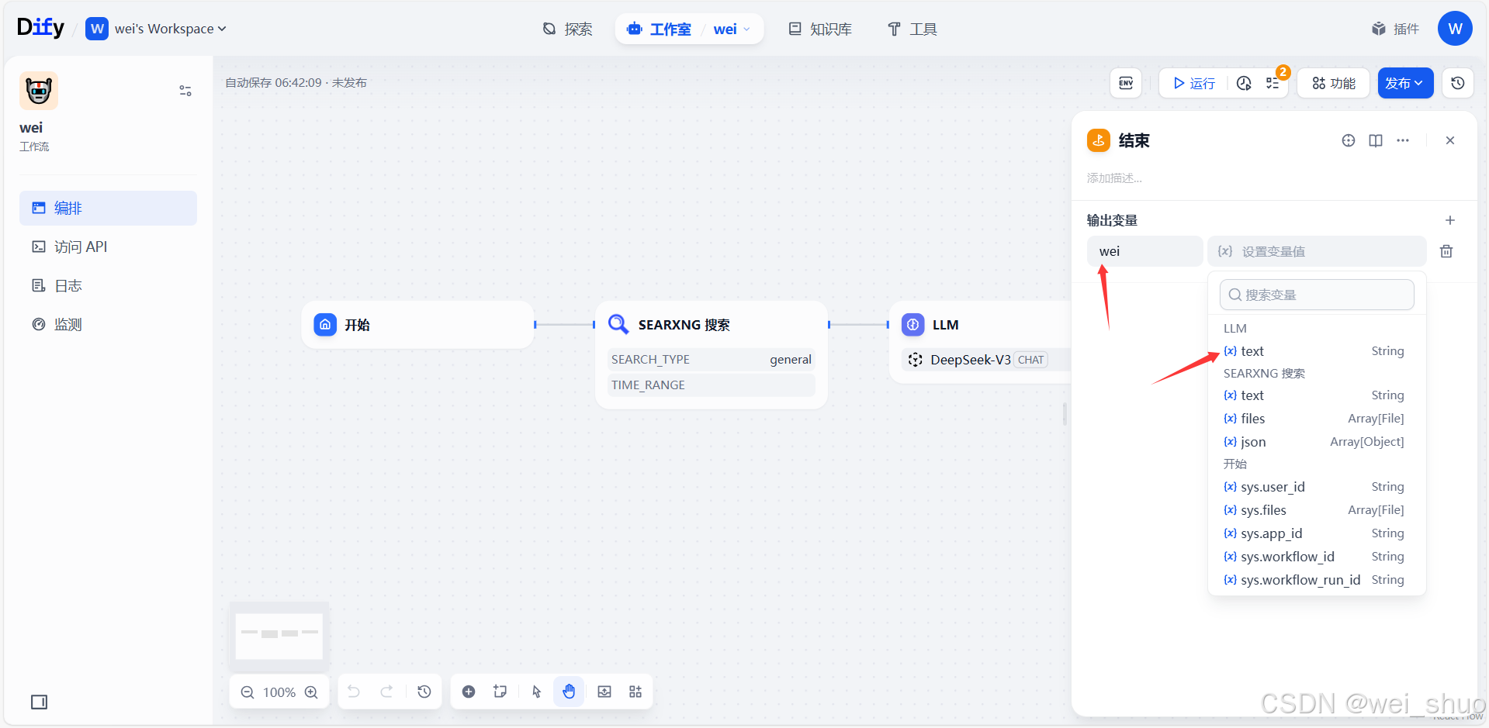The width and height of the screenshot is (1489, 728).
Task: Redo the canvas action
Action: point(386,692)
